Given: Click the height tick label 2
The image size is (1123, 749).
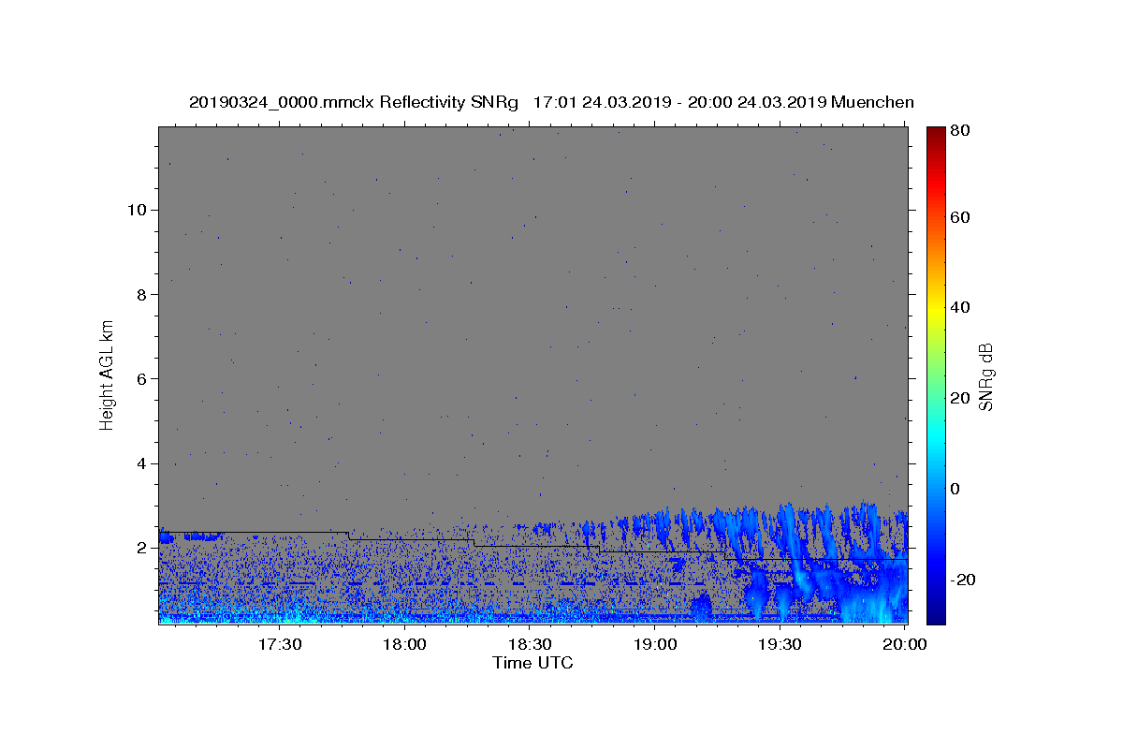Looking at the screenshot, I should click(141, 548).
